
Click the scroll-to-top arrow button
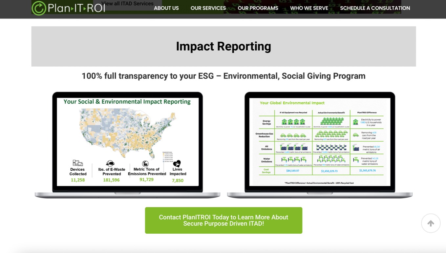coord(431,223)
